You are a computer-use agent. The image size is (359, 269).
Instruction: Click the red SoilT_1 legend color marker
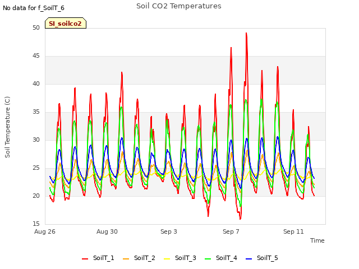(85, 259)
